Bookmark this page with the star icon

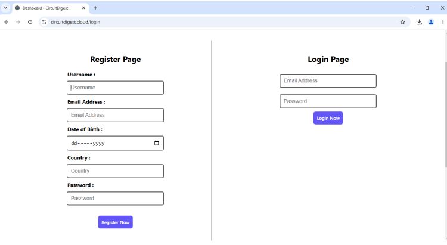[x=402, y=22]
